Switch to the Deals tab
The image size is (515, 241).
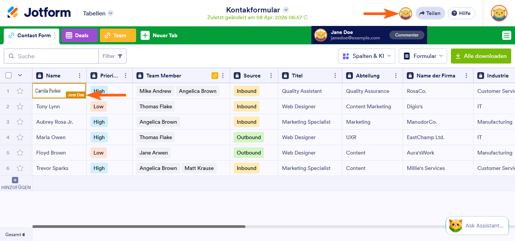tap(79, 35)
